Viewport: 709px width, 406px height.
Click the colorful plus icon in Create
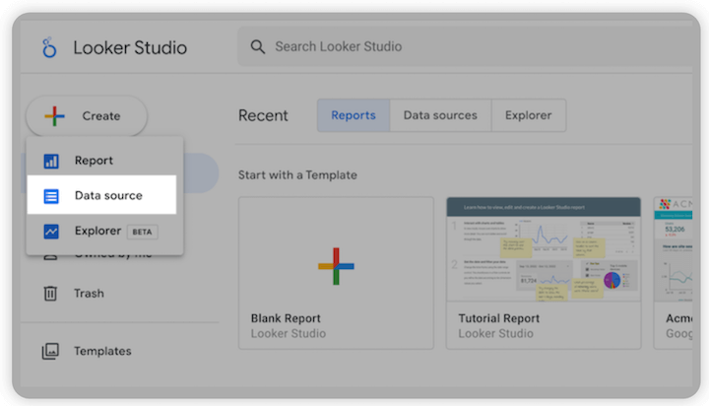click(x=55, y=116)
